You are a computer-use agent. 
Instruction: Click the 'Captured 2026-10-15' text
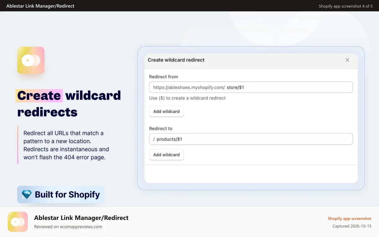352,226
